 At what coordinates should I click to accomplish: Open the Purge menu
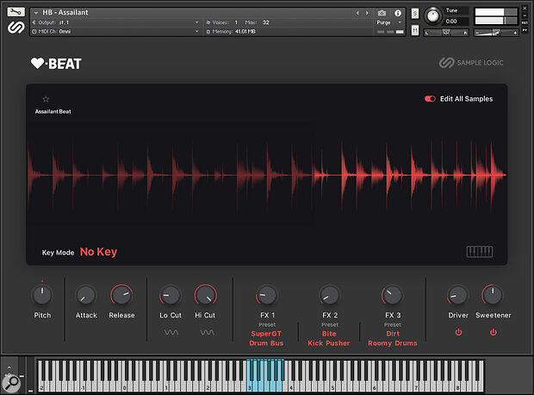click(x=388, y=22)
